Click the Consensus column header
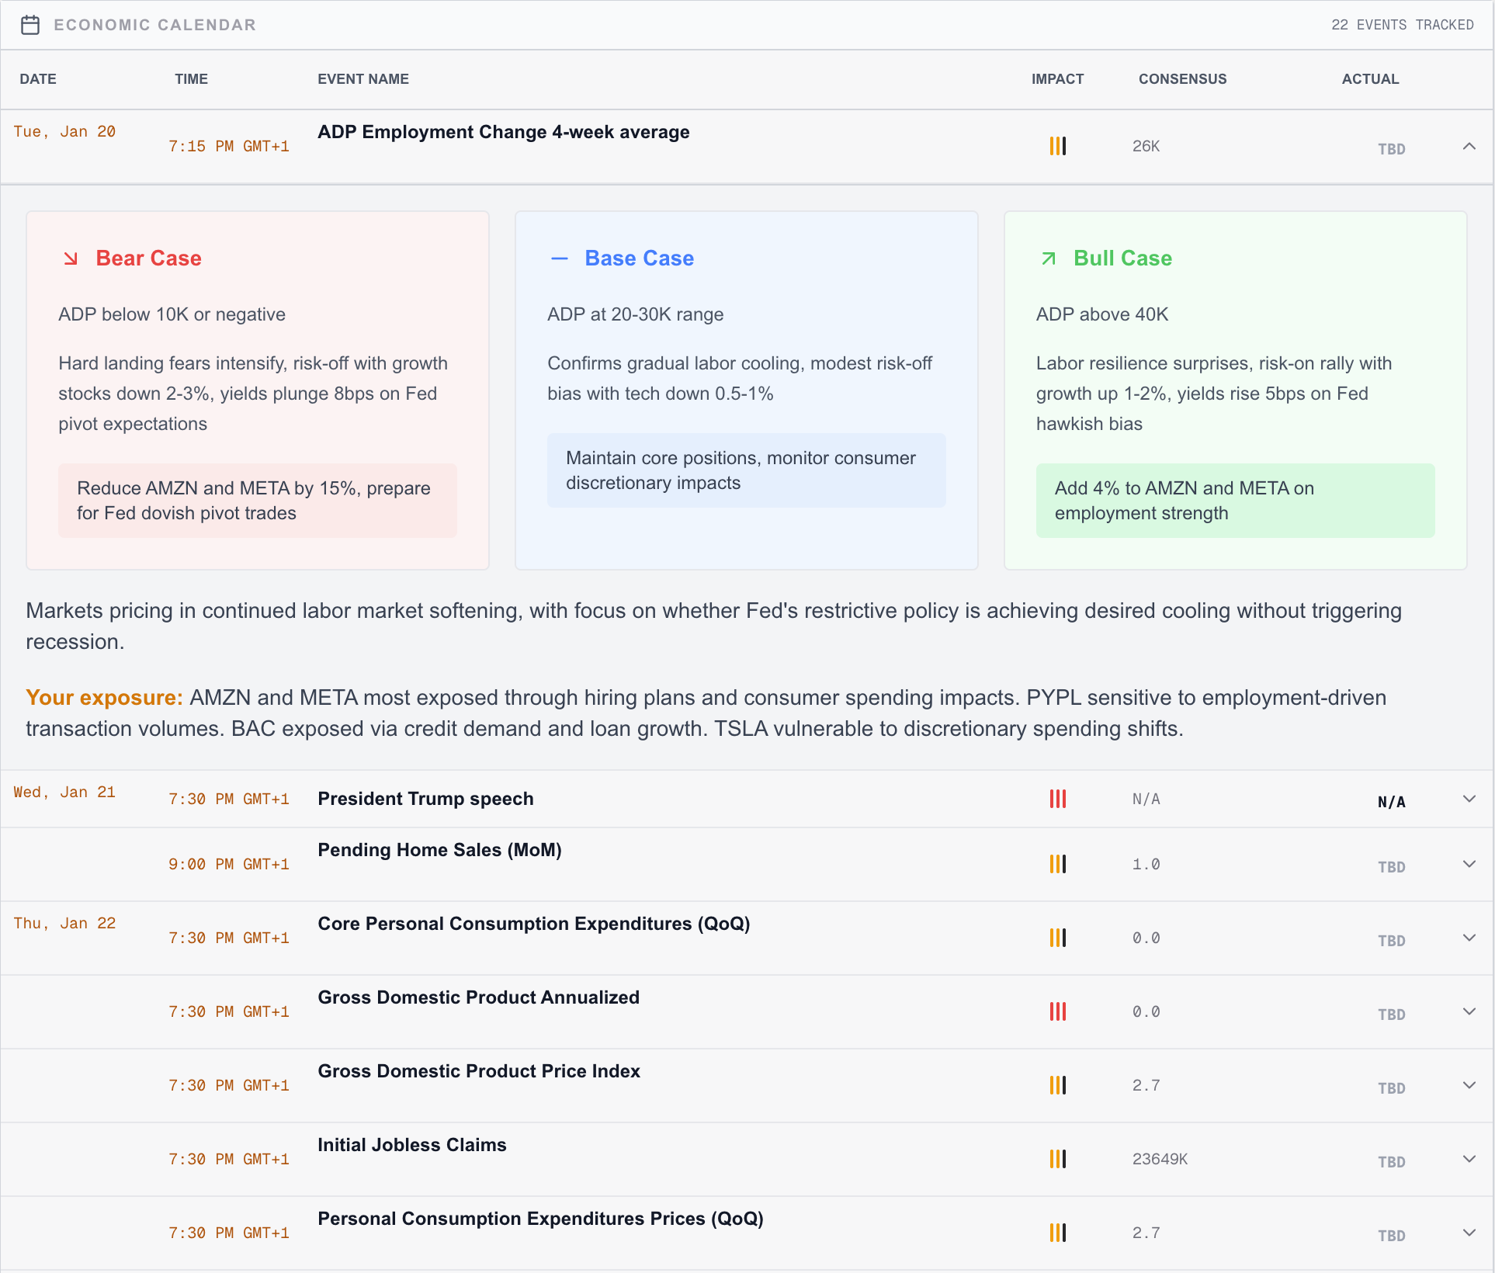 click(1182, 79)
